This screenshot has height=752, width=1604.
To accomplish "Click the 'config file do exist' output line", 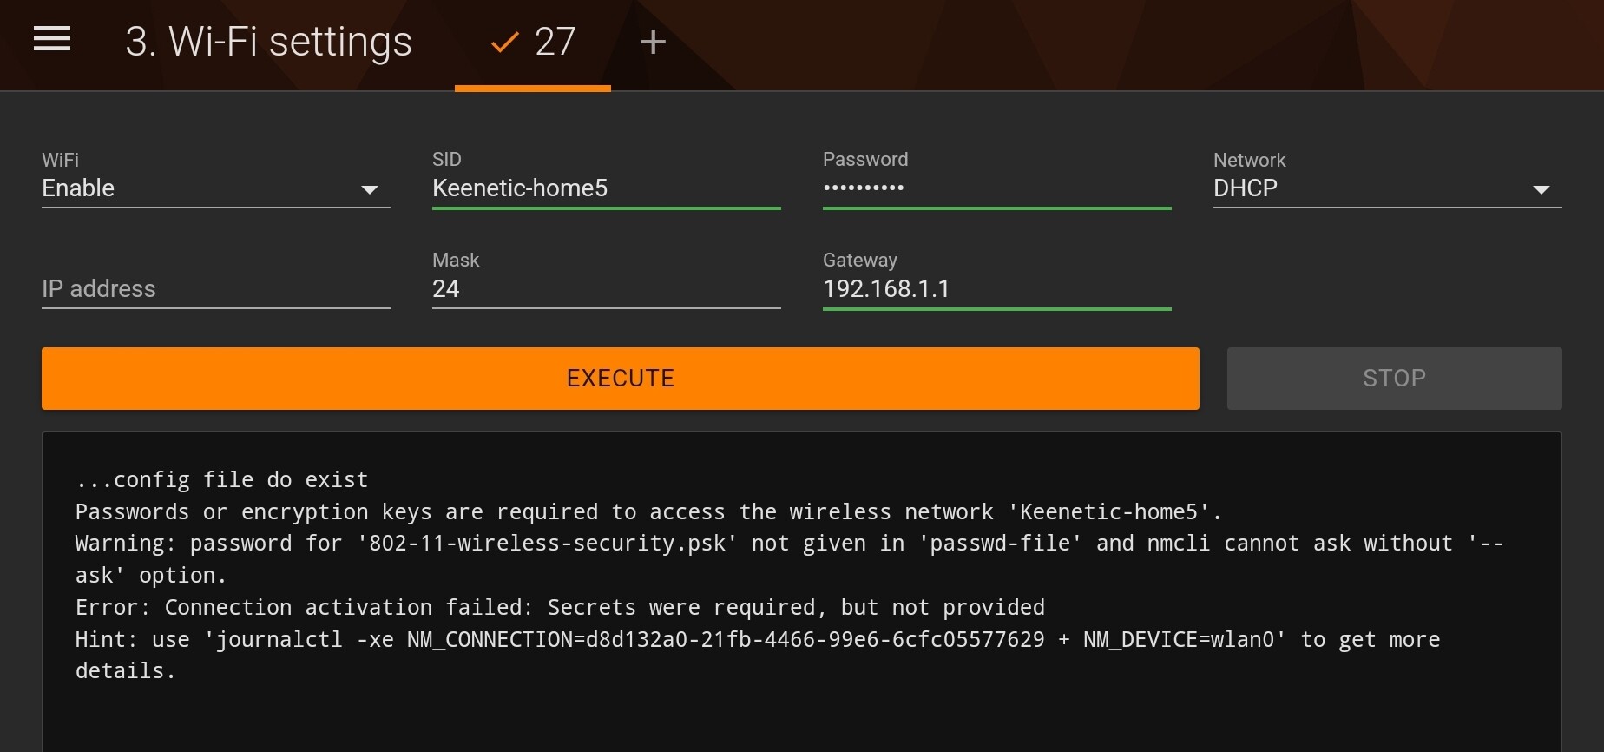I will pos(222,480).
